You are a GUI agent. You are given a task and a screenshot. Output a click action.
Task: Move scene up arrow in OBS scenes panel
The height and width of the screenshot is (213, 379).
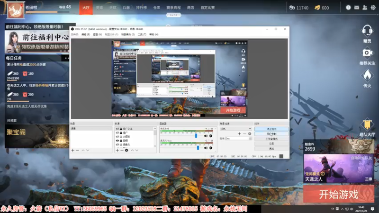[x=83, y=150]
